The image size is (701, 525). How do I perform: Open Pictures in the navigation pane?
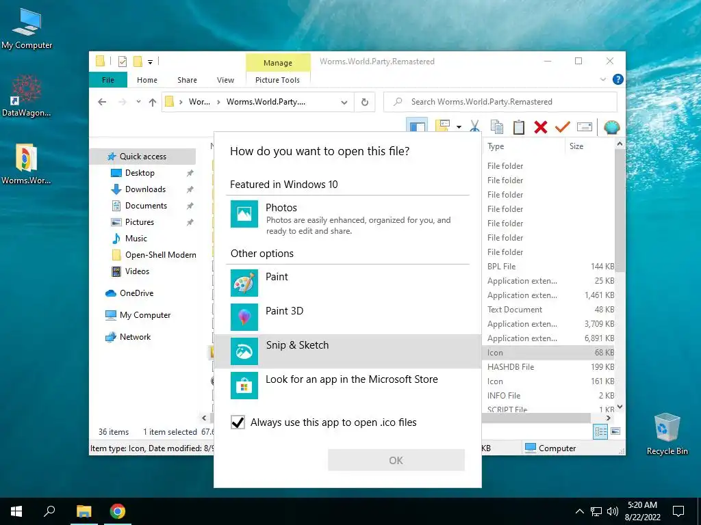[x=140, y=222]
